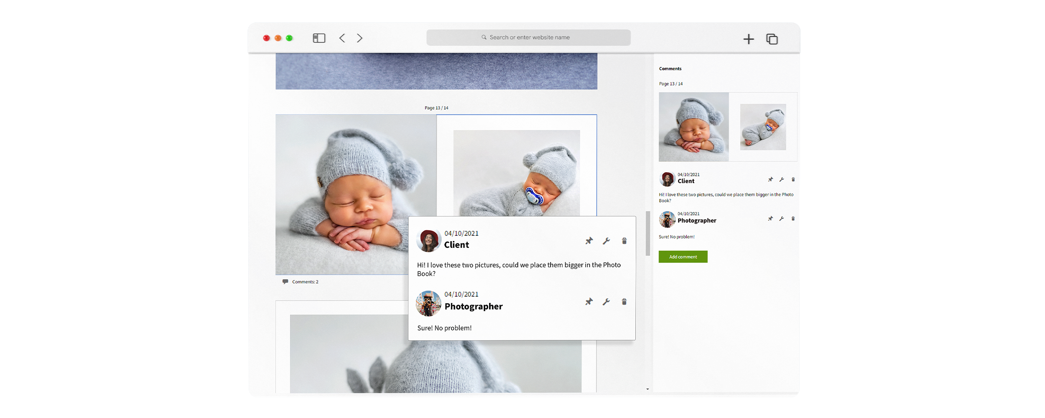
Task: Toggle the browser sidebar panel
Action: 319,38
